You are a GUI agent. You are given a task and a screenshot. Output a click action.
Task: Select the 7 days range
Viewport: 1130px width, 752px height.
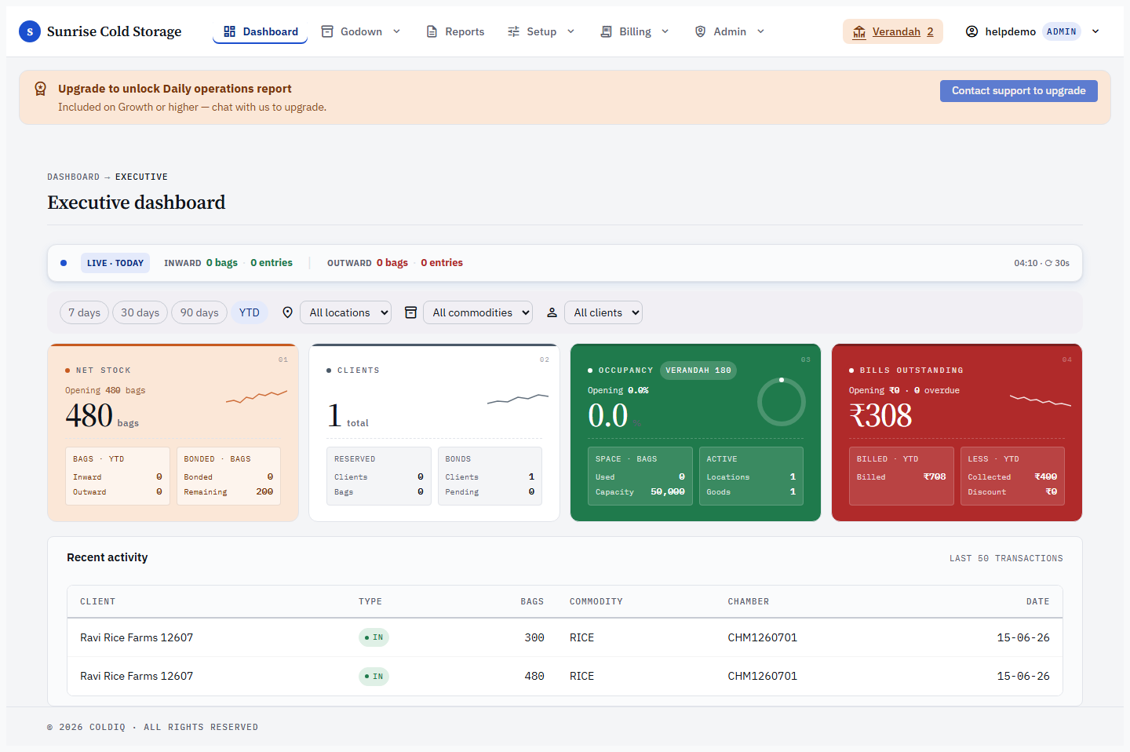(x=84, y=312)
